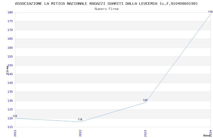
Task: Click the data label 118 for 2022
Action: [80, 119]
